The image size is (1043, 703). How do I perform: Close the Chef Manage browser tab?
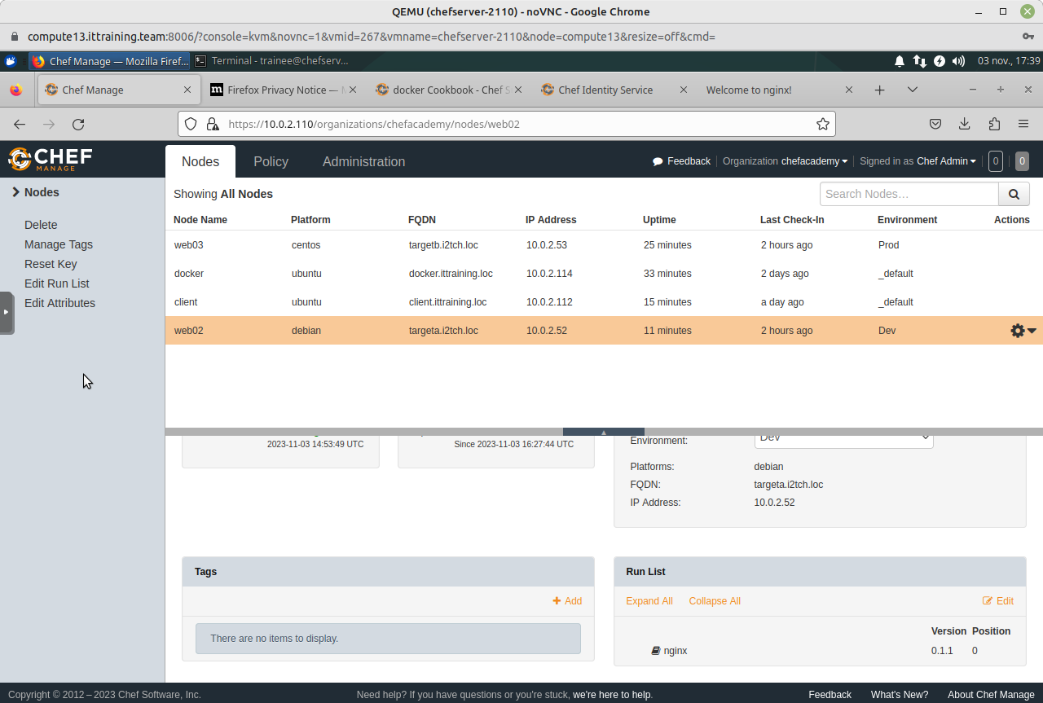(x=187, y=90)
